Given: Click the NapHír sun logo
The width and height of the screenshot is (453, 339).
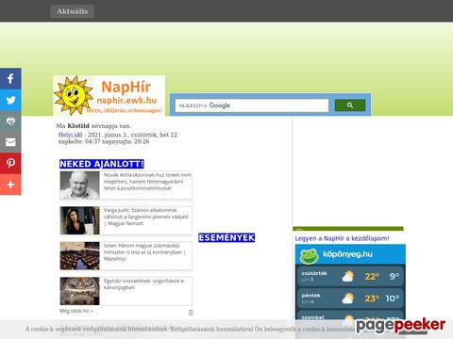Looking at the screenshot, I should (x=109, y=95).
